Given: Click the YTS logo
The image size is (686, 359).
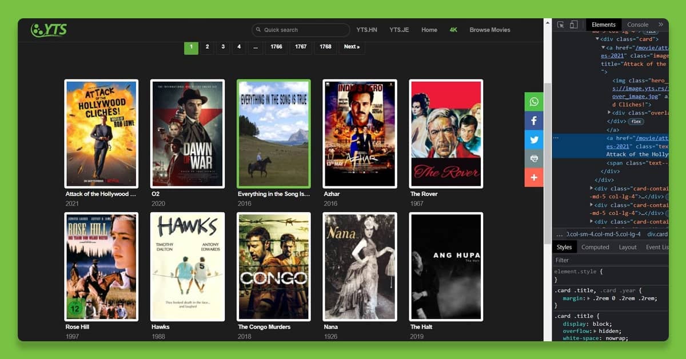Looking at the screenshot, I should tap(49, 30).
